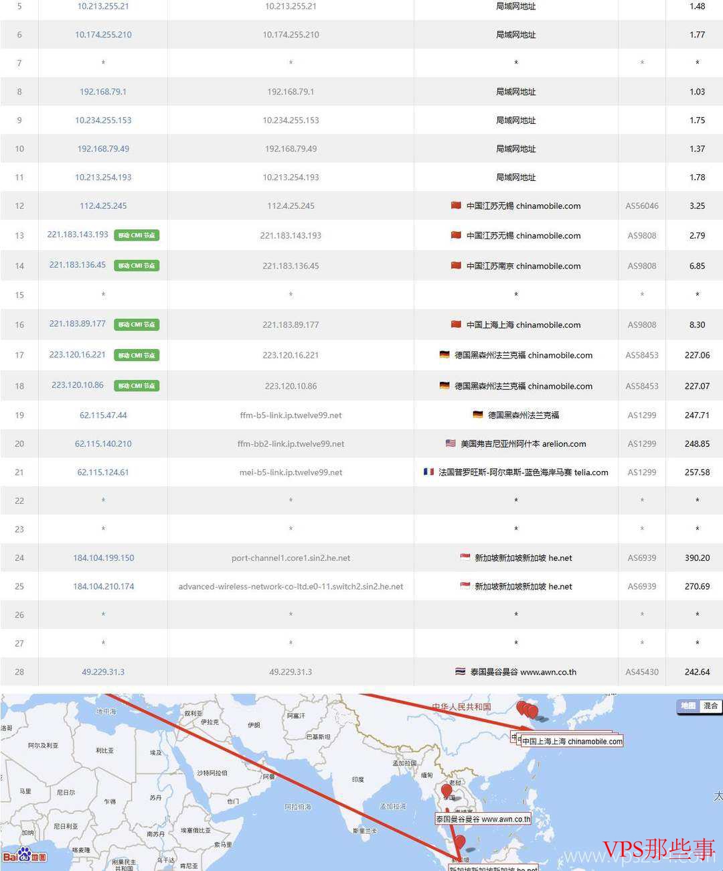Viewport: 723px width, 871px height.
Task: Open the blue IP link 10.174.255.210 in hop 6
Action: [103, 34]
